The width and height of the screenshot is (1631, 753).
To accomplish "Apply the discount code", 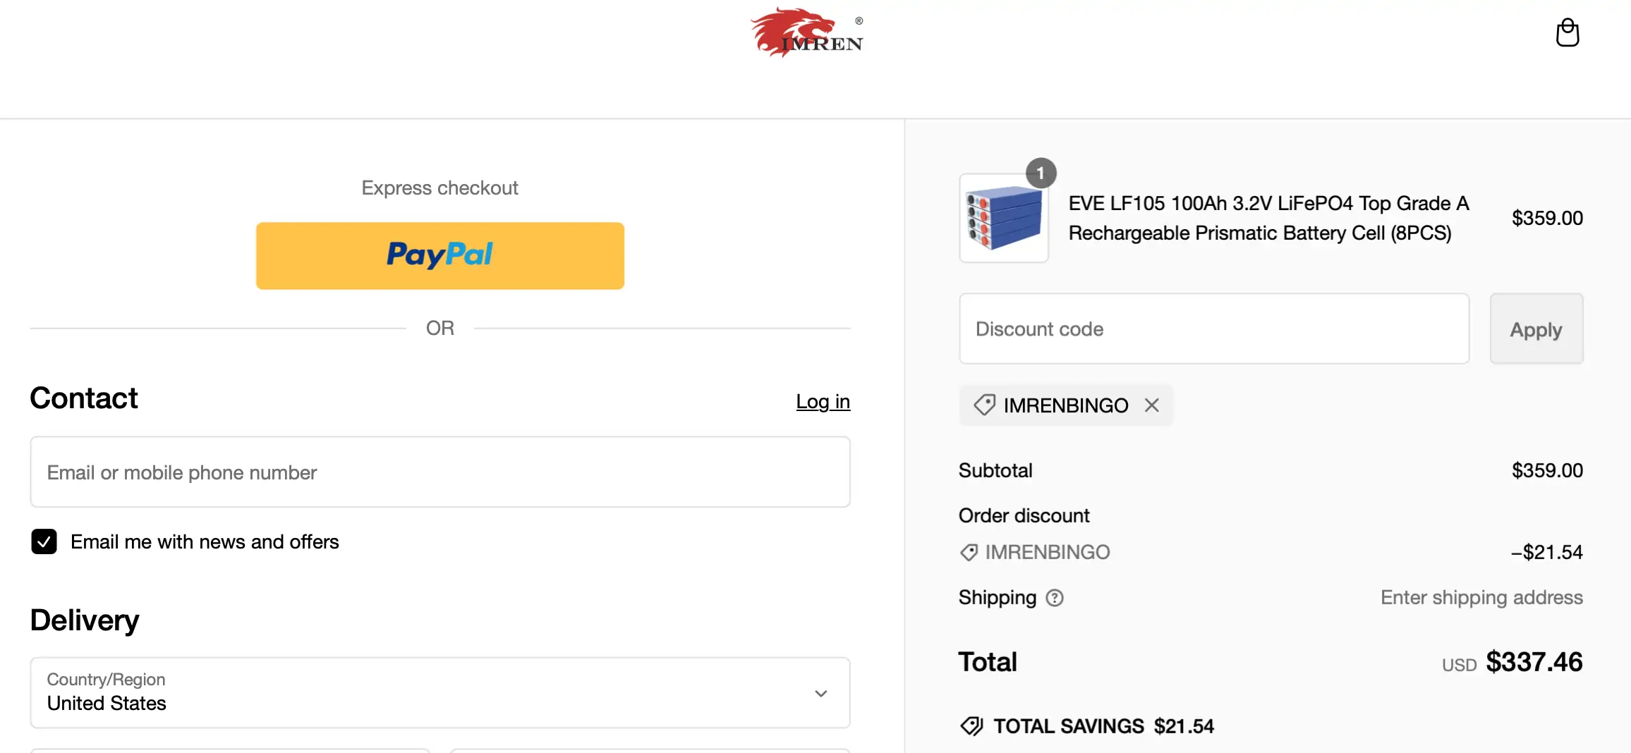I will click(1536, 329).
